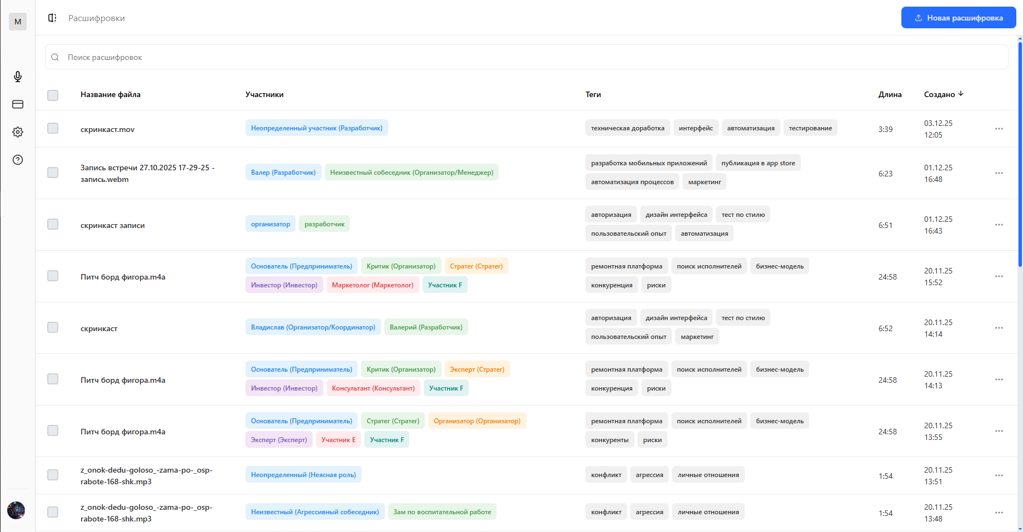
Task: Open more options for скринкаст 14:14 row
Action: point(999,328)
